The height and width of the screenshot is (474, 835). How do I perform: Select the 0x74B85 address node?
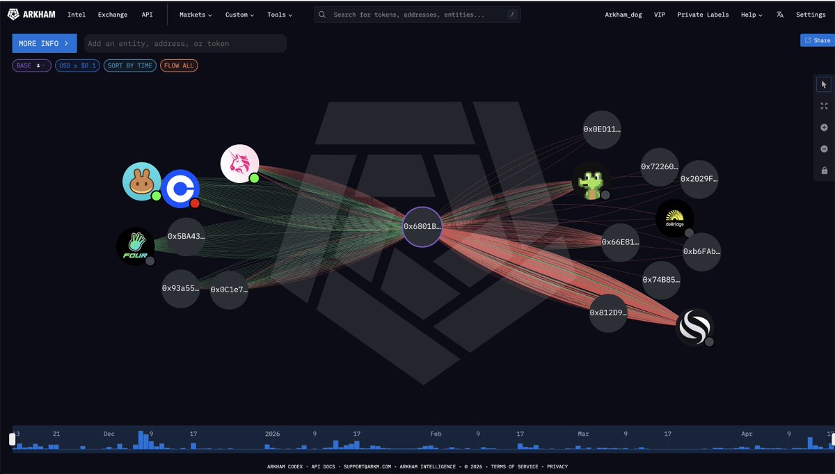[661, 280]
